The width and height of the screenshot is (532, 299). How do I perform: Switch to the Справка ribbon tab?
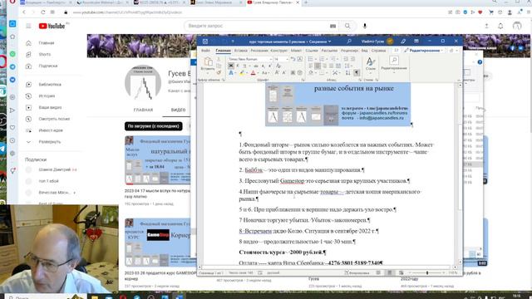pos(379,51)
